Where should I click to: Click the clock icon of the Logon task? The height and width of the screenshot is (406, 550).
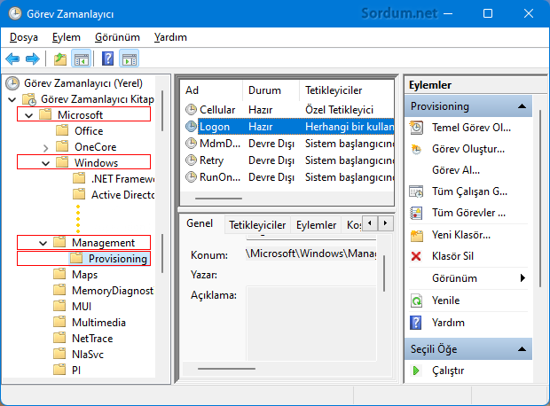[191, 127]
